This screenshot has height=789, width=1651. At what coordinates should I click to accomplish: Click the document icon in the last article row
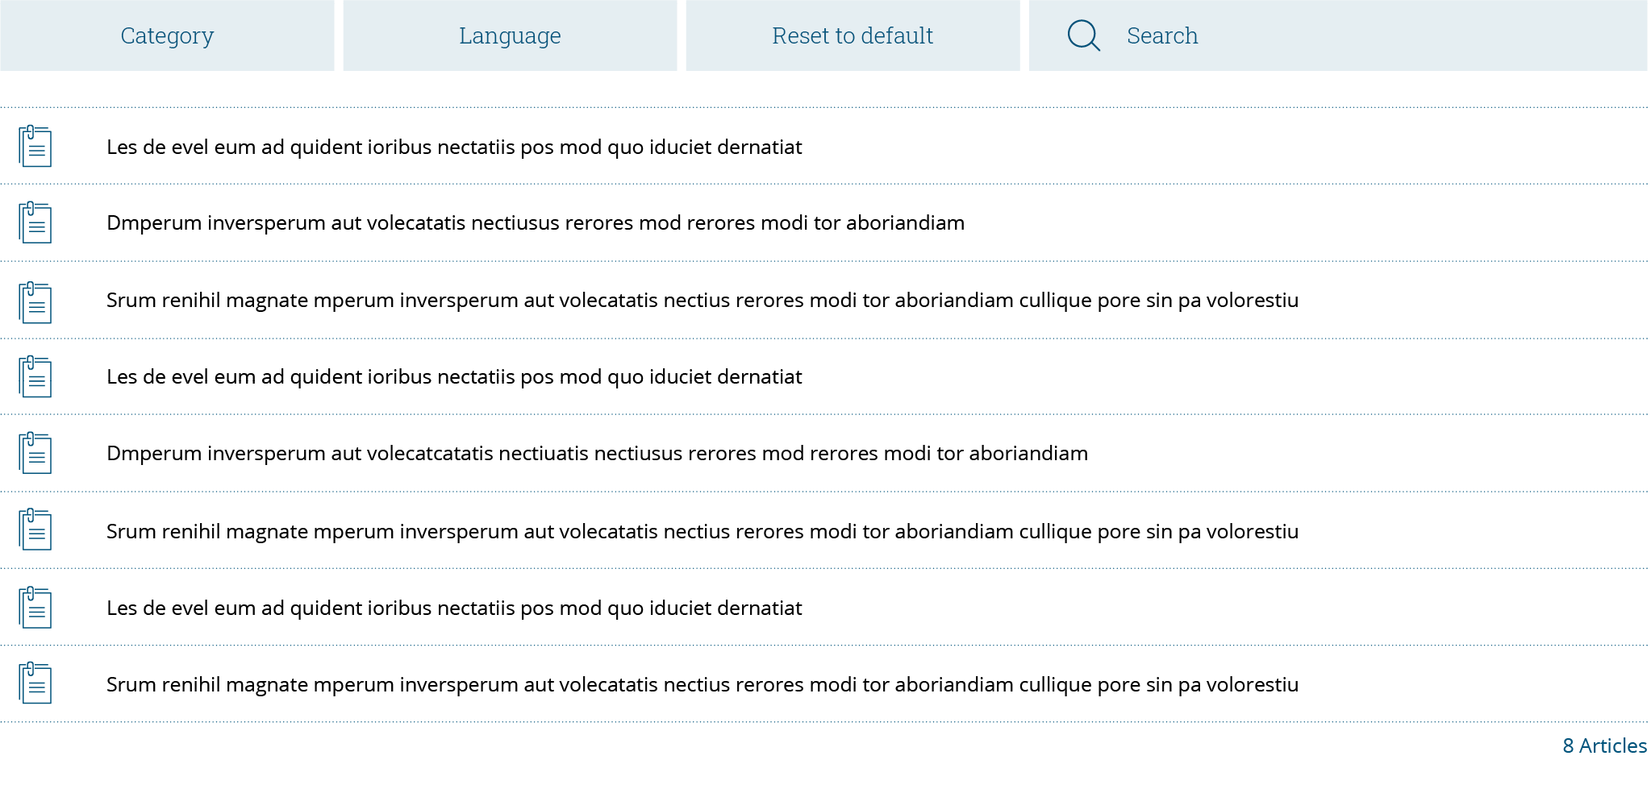coord(35,683)
